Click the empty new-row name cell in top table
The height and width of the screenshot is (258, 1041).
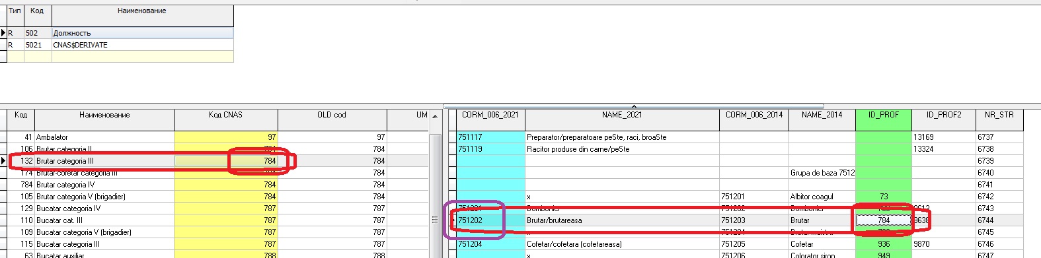click(142, 57)
